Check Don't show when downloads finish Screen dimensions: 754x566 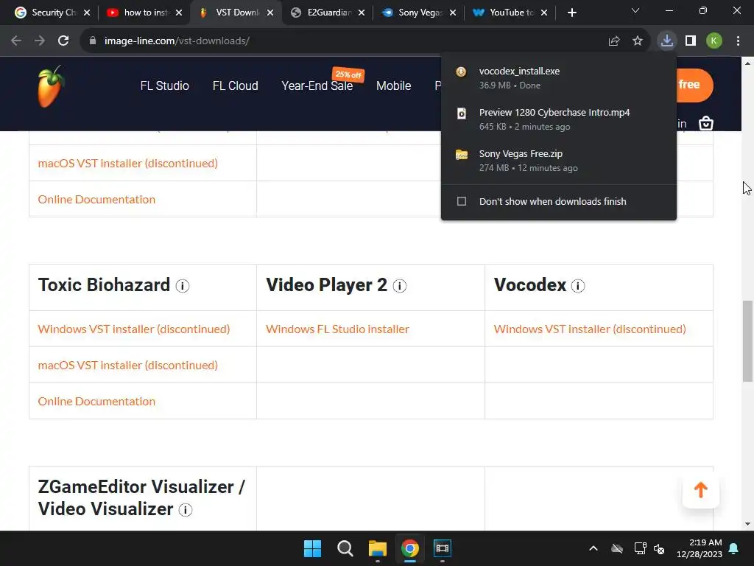[x=462, y=201]
